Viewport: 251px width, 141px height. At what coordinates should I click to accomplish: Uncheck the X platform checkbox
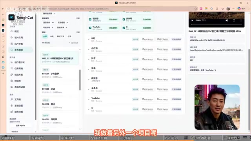[x=124, y=28]
